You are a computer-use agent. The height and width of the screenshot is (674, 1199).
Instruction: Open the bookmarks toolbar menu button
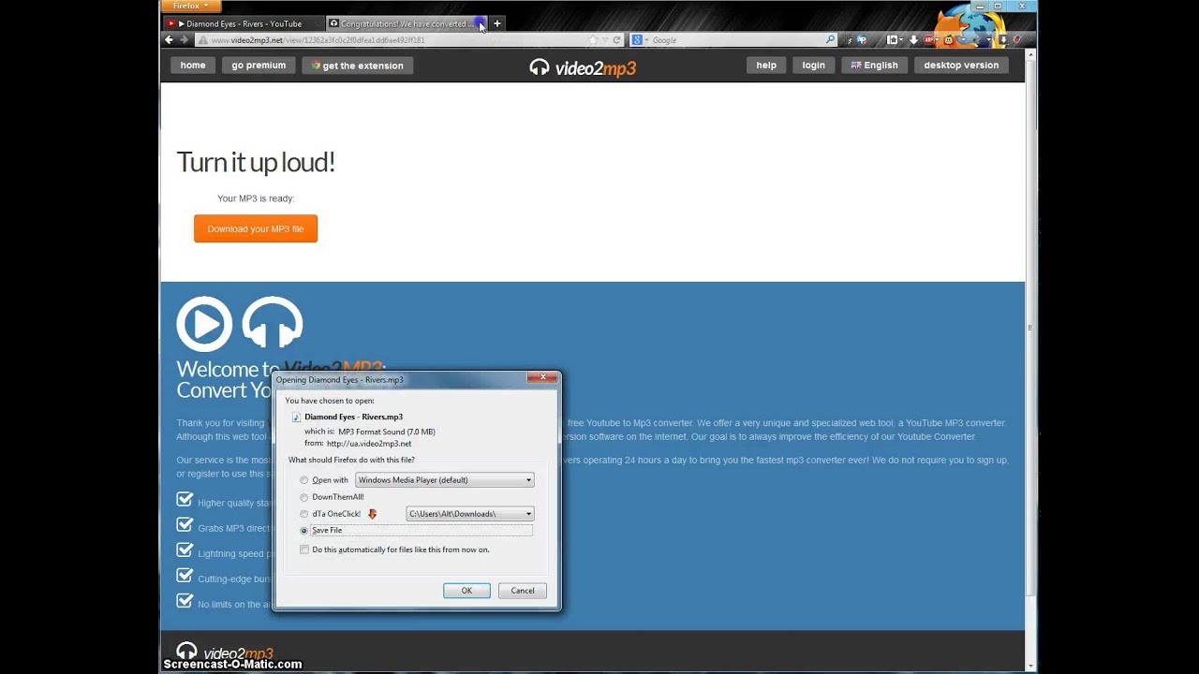click(895, 40)
